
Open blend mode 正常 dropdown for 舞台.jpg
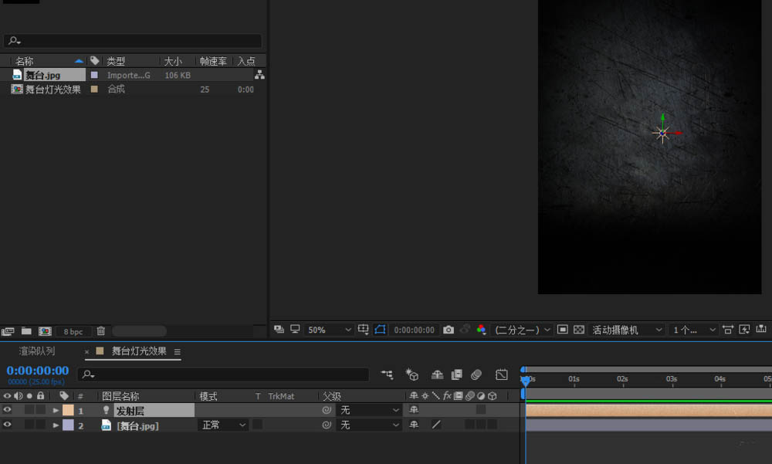tap(223, 425)
